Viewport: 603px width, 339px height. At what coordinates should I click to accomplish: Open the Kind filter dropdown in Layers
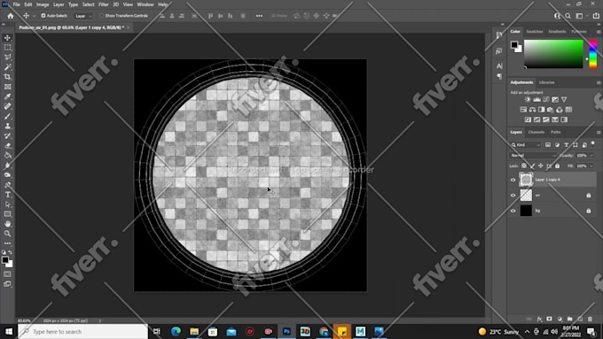[x=525, y=145]
